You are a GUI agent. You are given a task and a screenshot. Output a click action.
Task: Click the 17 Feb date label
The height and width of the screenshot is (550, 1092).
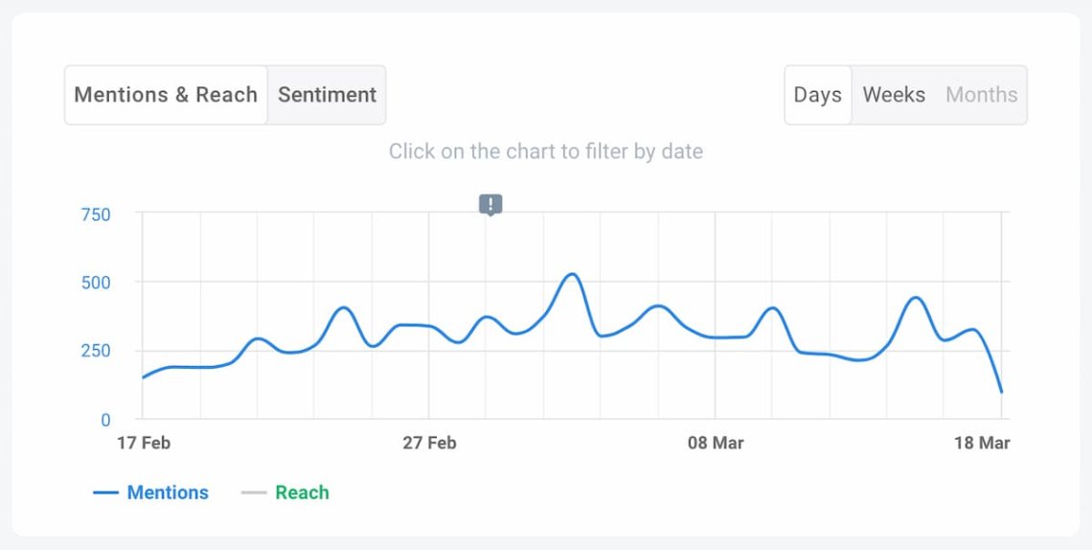click(x=143, y=443)
